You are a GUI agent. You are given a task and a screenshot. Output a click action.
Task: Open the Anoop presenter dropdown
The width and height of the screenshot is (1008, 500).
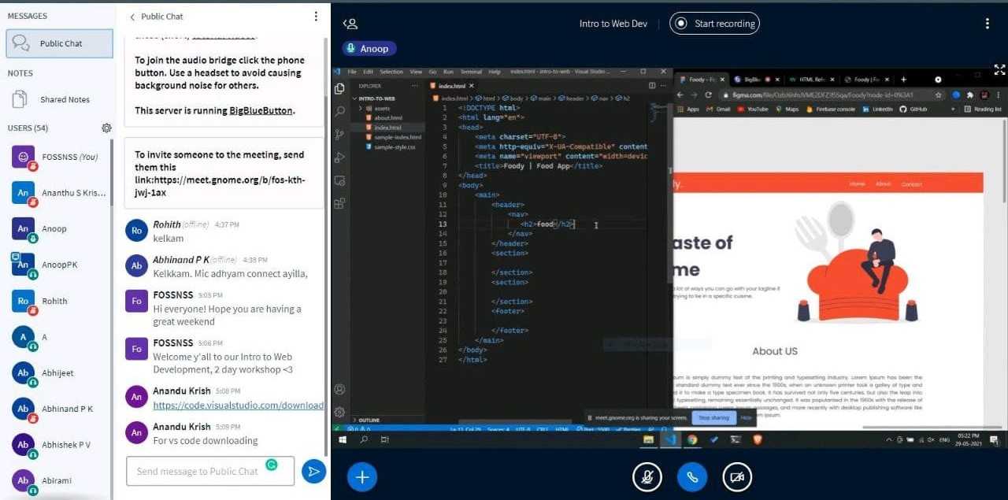pyautogui.click(x=369, y=49)
